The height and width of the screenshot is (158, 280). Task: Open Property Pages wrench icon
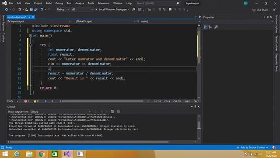coord(216,27)
